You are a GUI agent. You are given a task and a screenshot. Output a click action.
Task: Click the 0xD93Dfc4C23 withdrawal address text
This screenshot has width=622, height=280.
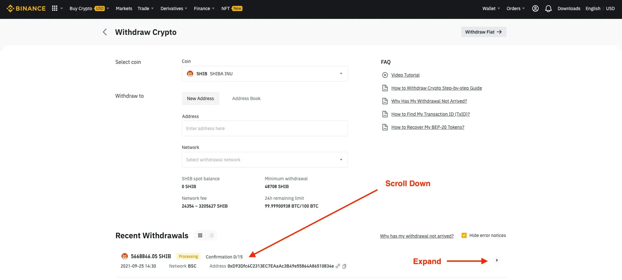pos(281,266)
